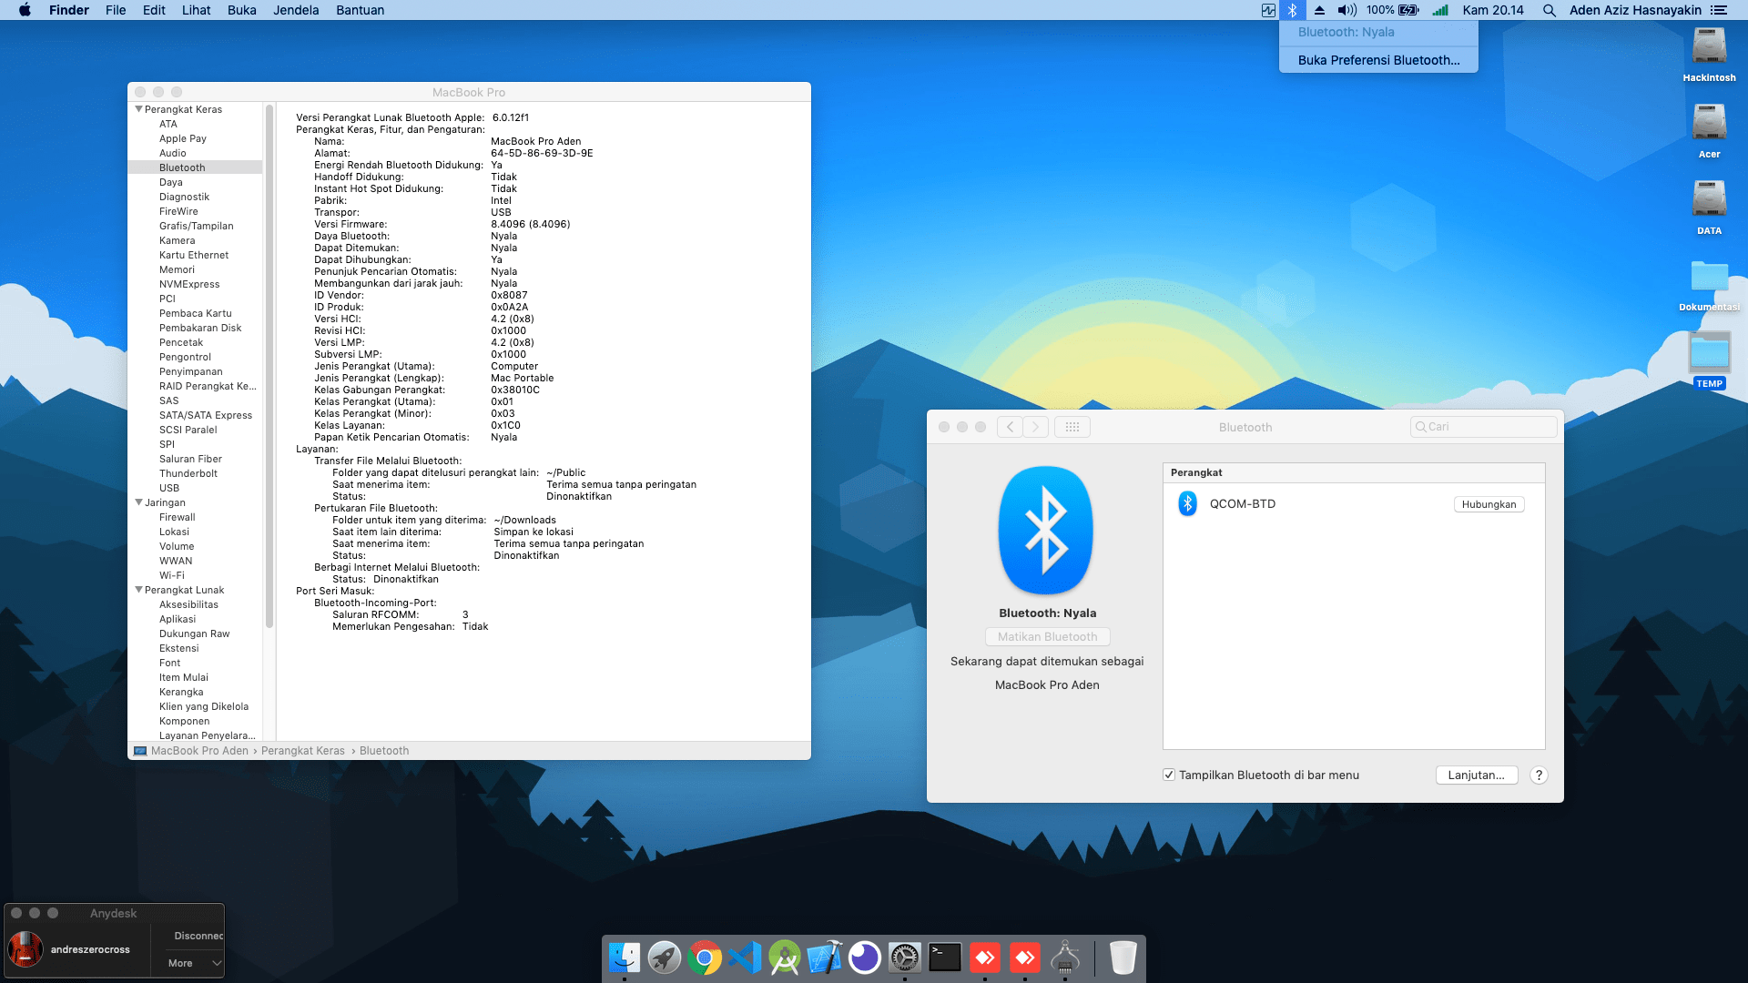Collapse Perangkat Keras tree section

pyautogui.click(x=138, y=109)
